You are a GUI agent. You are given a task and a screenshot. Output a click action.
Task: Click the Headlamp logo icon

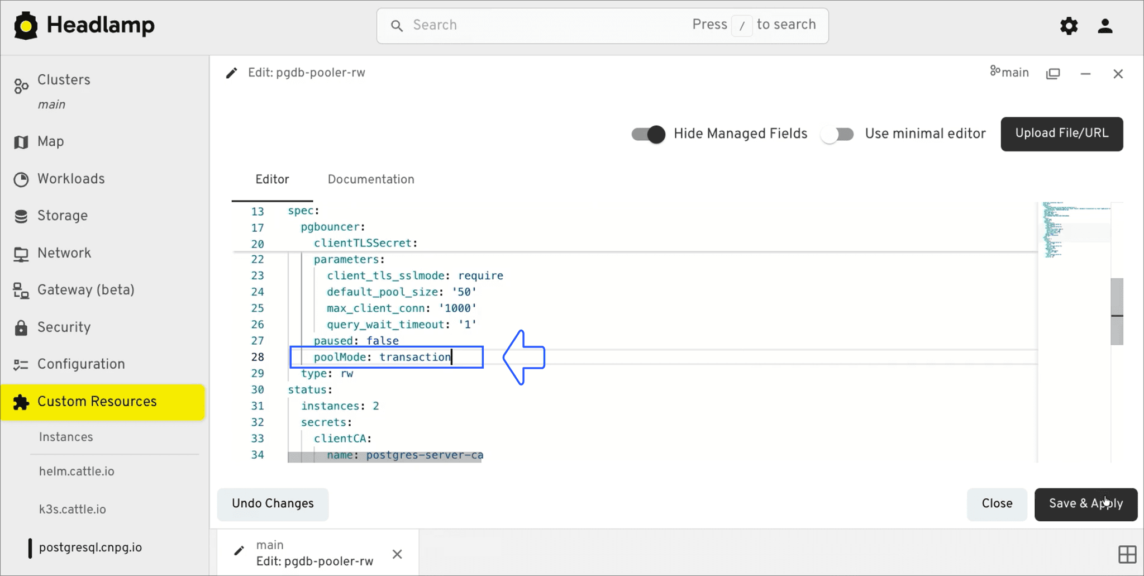click(x=26, y=26)
